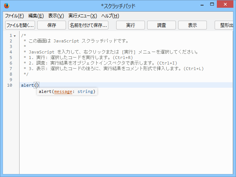Run code with the 実行 button
Image resolution: width=236 pixels, height=177 pixels.
pos(130,25)
